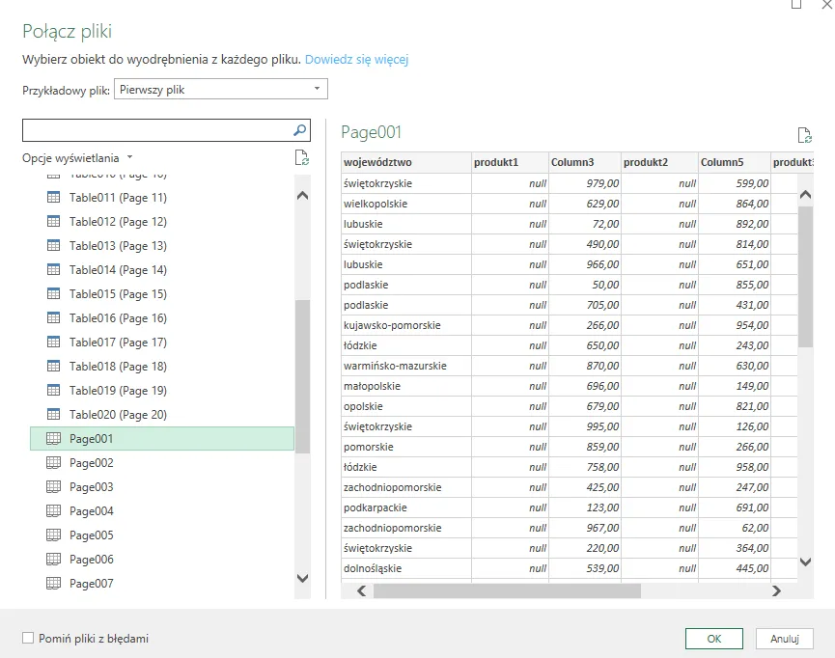The height and width of the screenshot is (658, 835).
Task: Select Page002 in the navigator list
Action: 92,463
